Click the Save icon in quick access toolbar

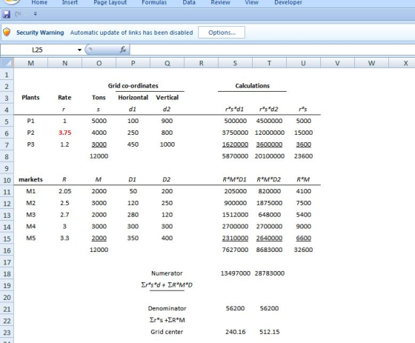tap(7, 14)
